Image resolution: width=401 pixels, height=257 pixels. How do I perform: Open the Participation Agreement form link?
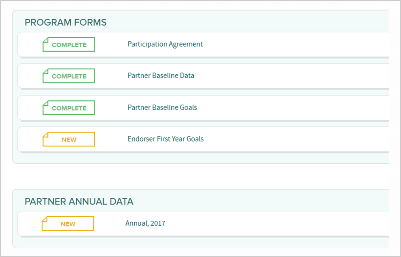coord(165,44)
